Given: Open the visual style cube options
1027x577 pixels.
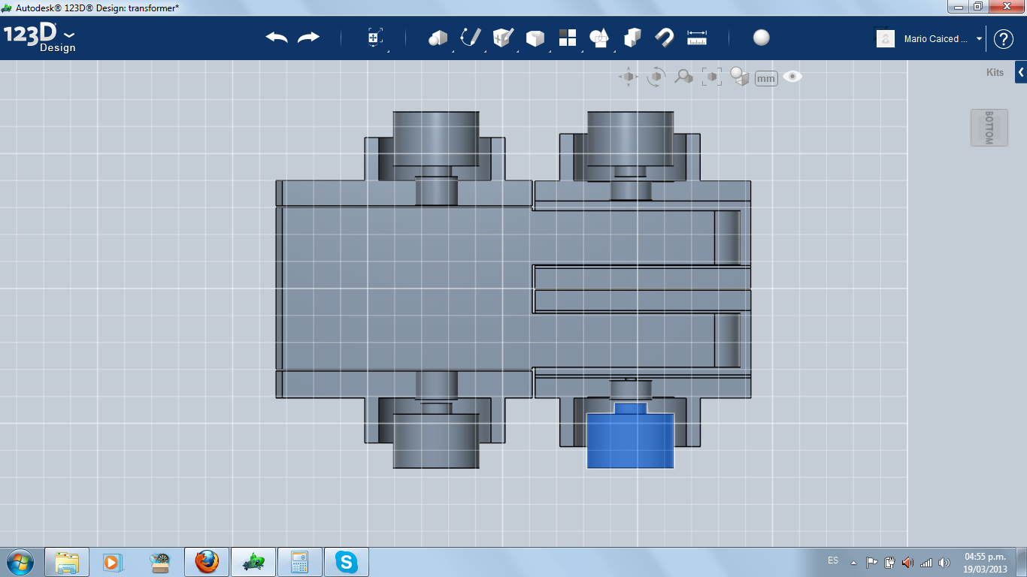Looking at the screenshot, I should click(x=740, y=77).
